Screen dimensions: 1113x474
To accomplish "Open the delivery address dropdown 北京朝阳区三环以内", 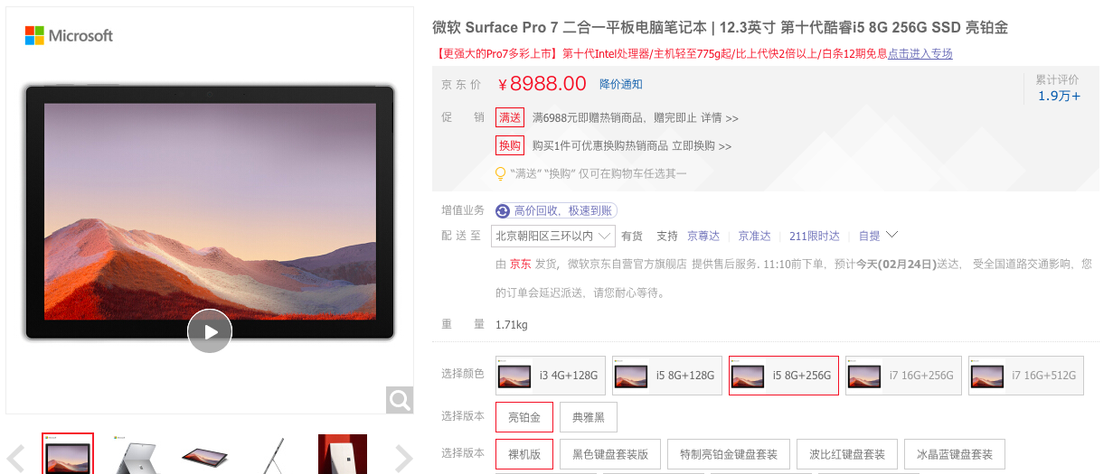I will pos(553,236).
